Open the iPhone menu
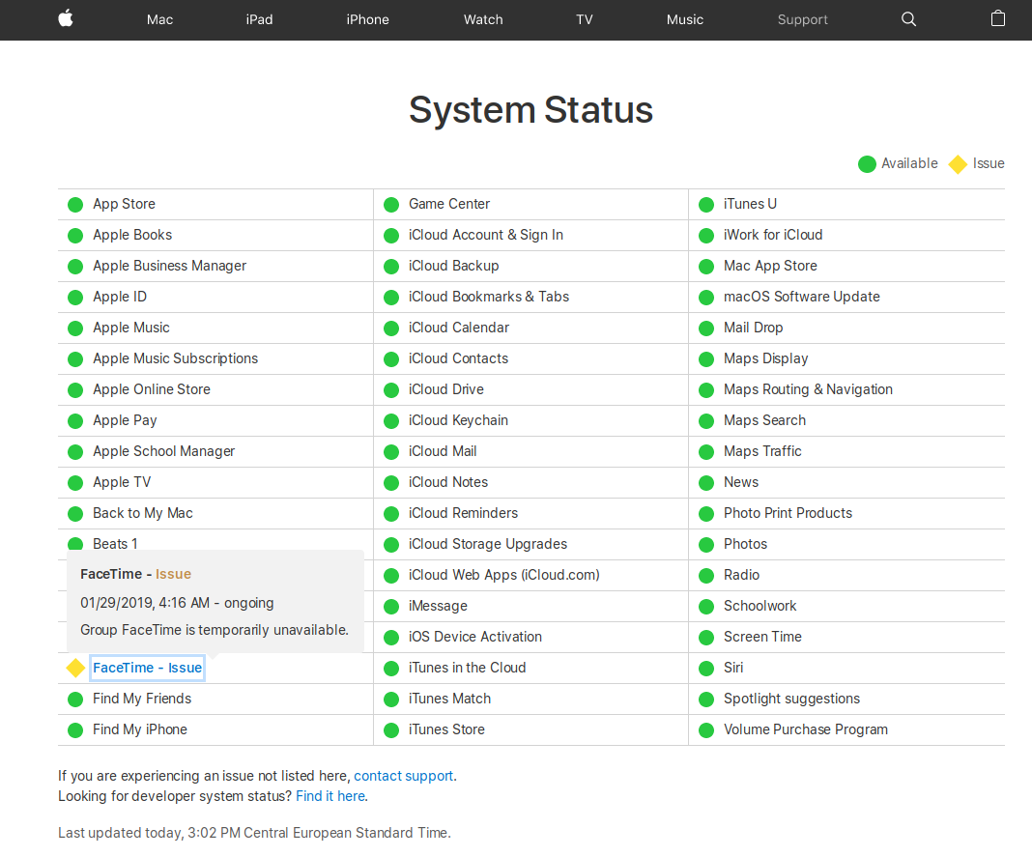The width and height of the screenshot is (1032, 857). [x=367, y=19]
